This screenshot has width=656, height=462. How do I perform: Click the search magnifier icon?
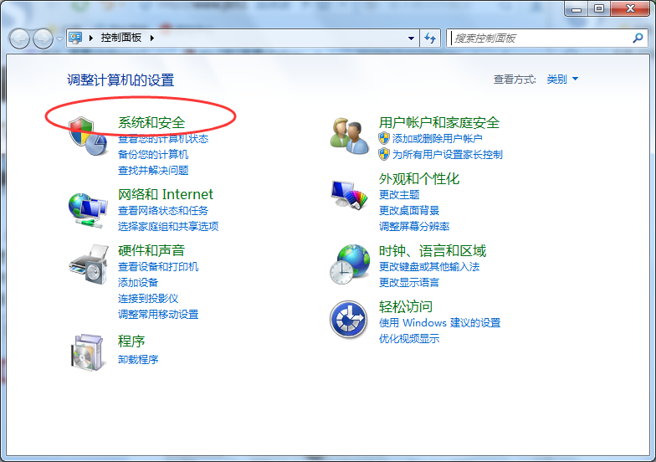pos(638,38)
